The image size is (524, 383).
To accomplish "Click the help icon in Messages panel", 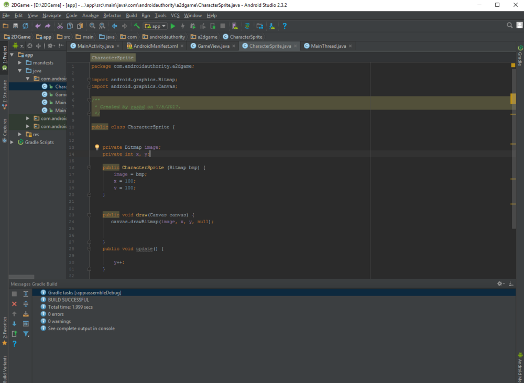I will click(x=14, y=344).
